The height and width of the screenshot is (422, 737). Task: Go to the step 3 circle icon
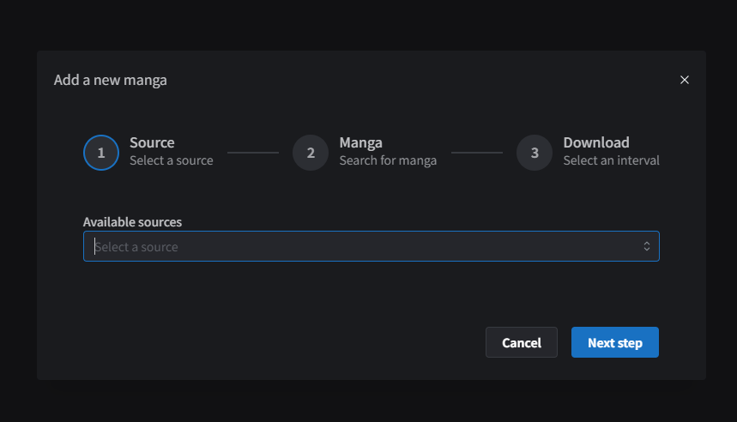point(535,153)
